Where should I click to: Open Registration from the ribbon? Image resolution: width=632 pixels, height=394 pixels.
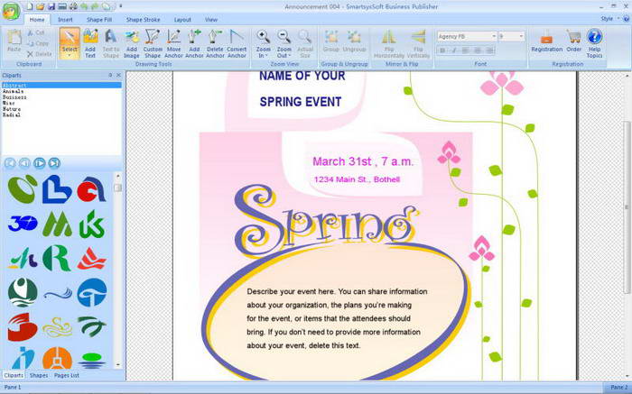(x=546, y=41)
